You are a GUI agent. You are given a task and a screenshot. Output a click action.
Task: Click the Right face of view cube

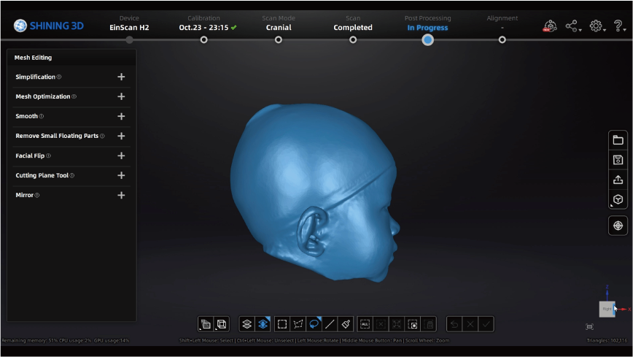pyautogui.click(x=607, y=309)
